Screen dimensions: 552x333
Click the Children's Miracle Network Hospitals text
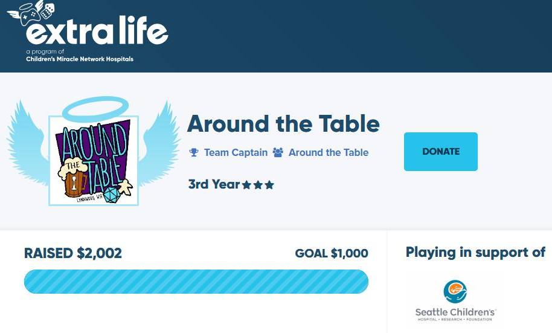[80, 59]
